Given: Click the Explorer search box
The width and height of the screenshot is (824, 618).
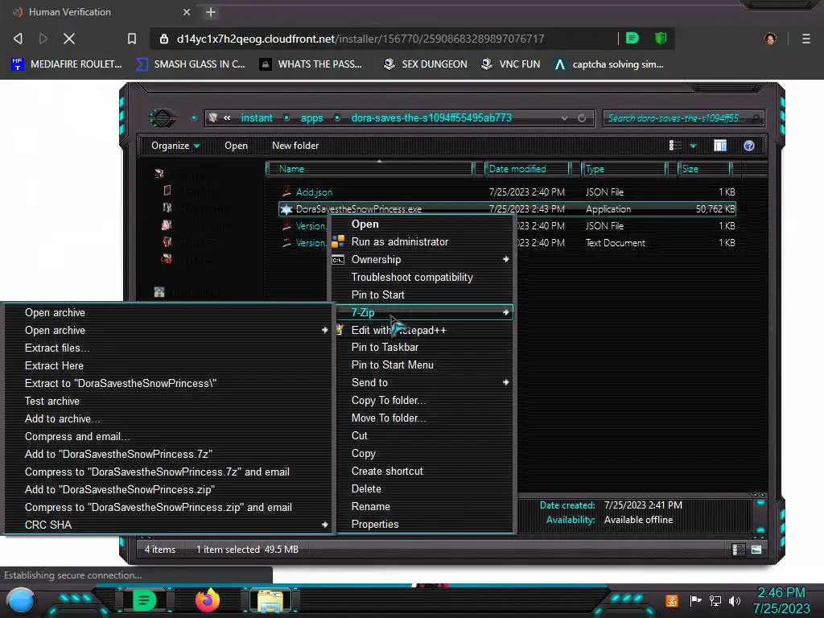Looking at the screenshot, I should click(682, 118).
